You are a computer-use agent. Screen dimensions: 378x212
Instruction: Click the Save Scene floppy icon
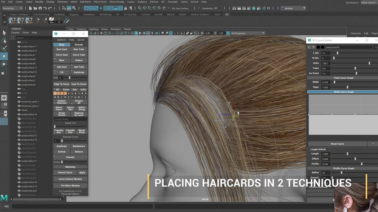point(40,8)
